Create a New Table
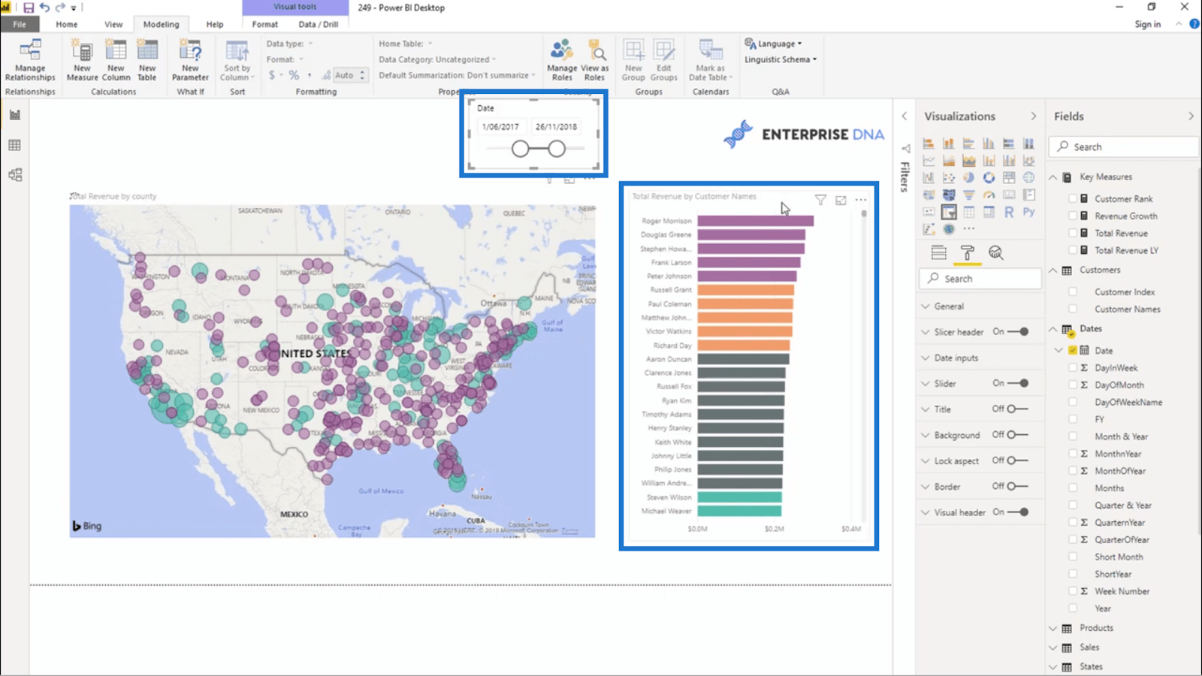The height and width of the screenshot is (676, 1202). (147, 60)
